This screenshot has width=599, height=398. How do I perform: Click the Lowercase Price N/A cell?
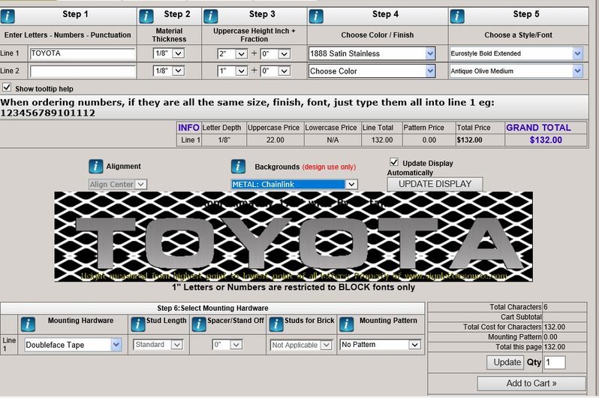click(333, 140)
